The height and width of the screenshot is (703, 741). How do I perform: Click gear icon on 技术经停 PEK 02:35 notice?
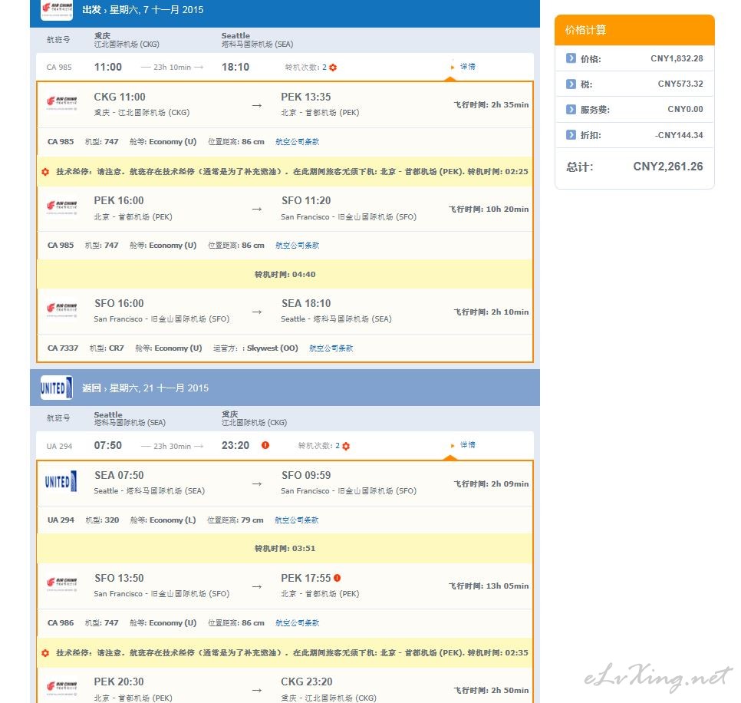(x=45, y=653)
